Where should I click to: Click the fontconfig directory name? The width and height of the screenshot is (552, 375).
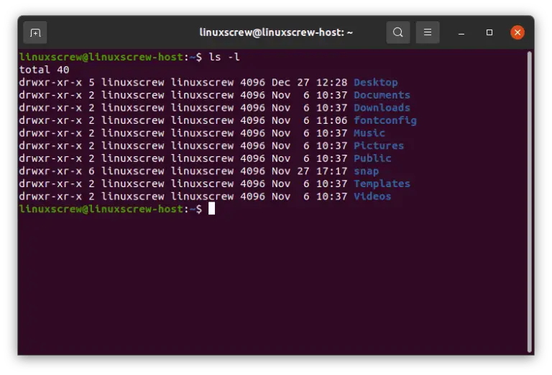pyautogui.click(x=385, y=121)
